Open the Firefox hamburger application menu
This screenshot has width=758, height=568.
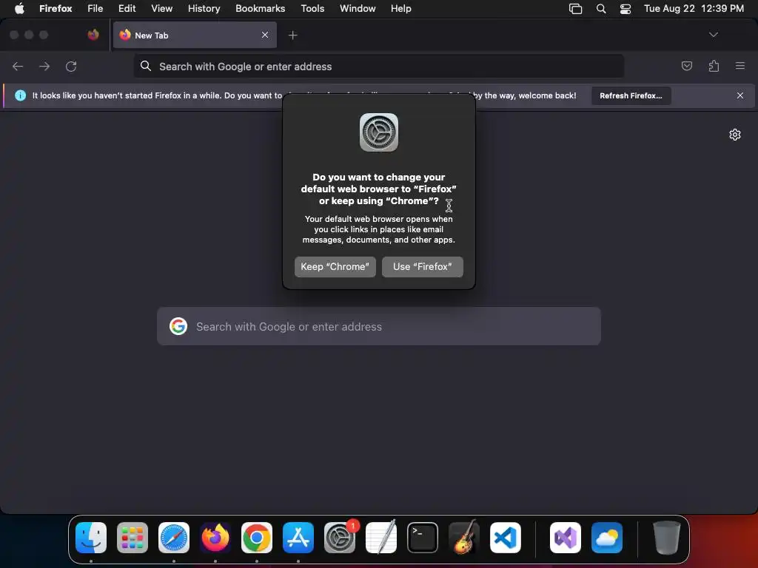click(x=740, y=66)
